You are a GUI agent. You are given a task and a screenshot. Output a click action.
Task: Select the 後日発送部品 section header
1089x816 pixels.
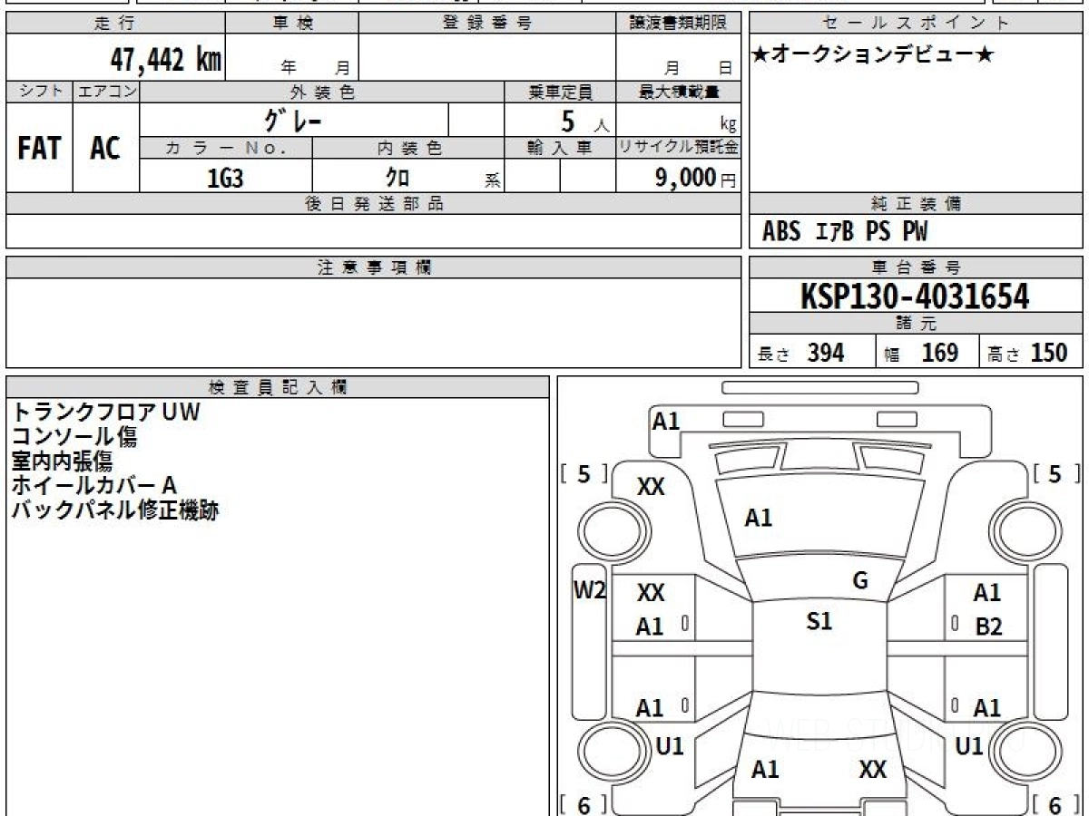tap(374, 204)
